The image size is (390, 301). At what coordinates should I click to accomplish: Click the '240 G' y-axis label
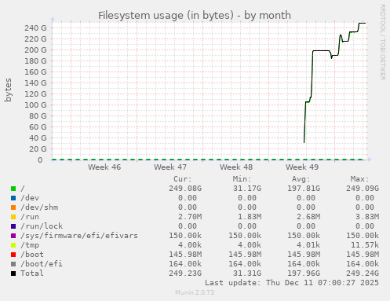[x=35, y=28]
